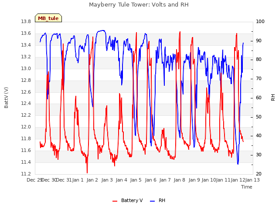Click the 12.0 voltage tick label

26,127
